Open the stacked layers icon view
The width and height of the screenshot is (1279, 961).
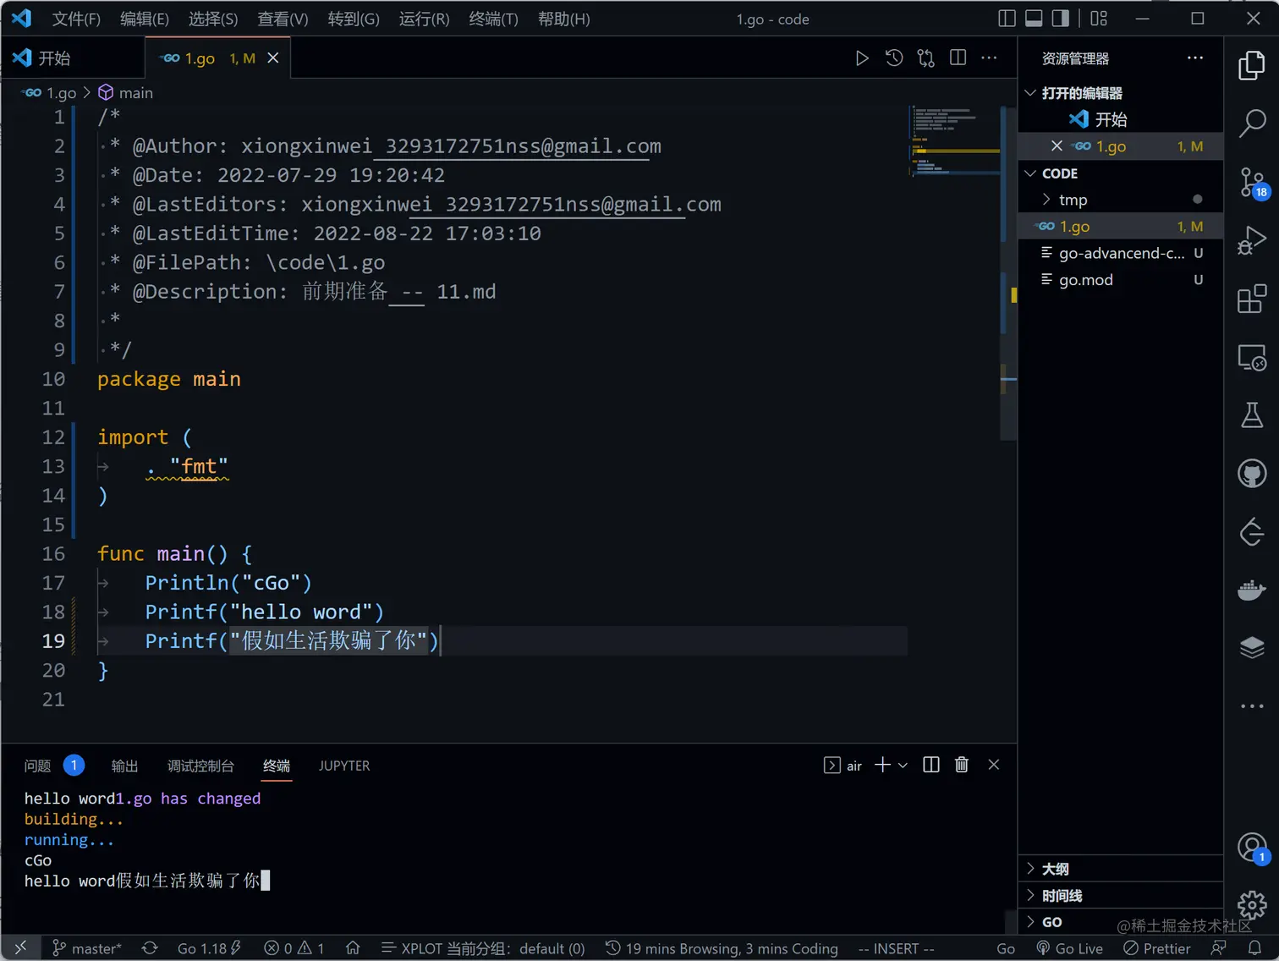click(x=1252, y=648)
